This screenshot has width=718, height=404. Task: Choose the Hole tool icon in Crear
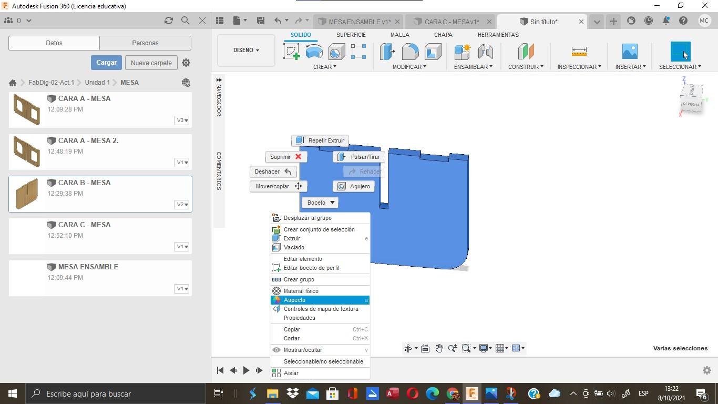[336, 52]
